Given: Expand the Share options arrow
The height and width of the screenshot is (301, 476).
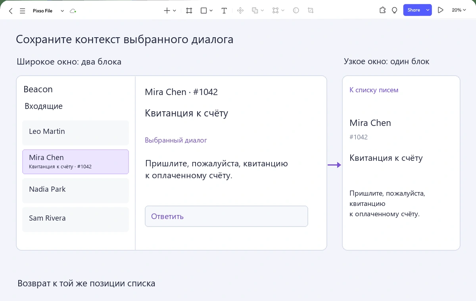Looking at the screenshot, I should click(x=428, y=10).
